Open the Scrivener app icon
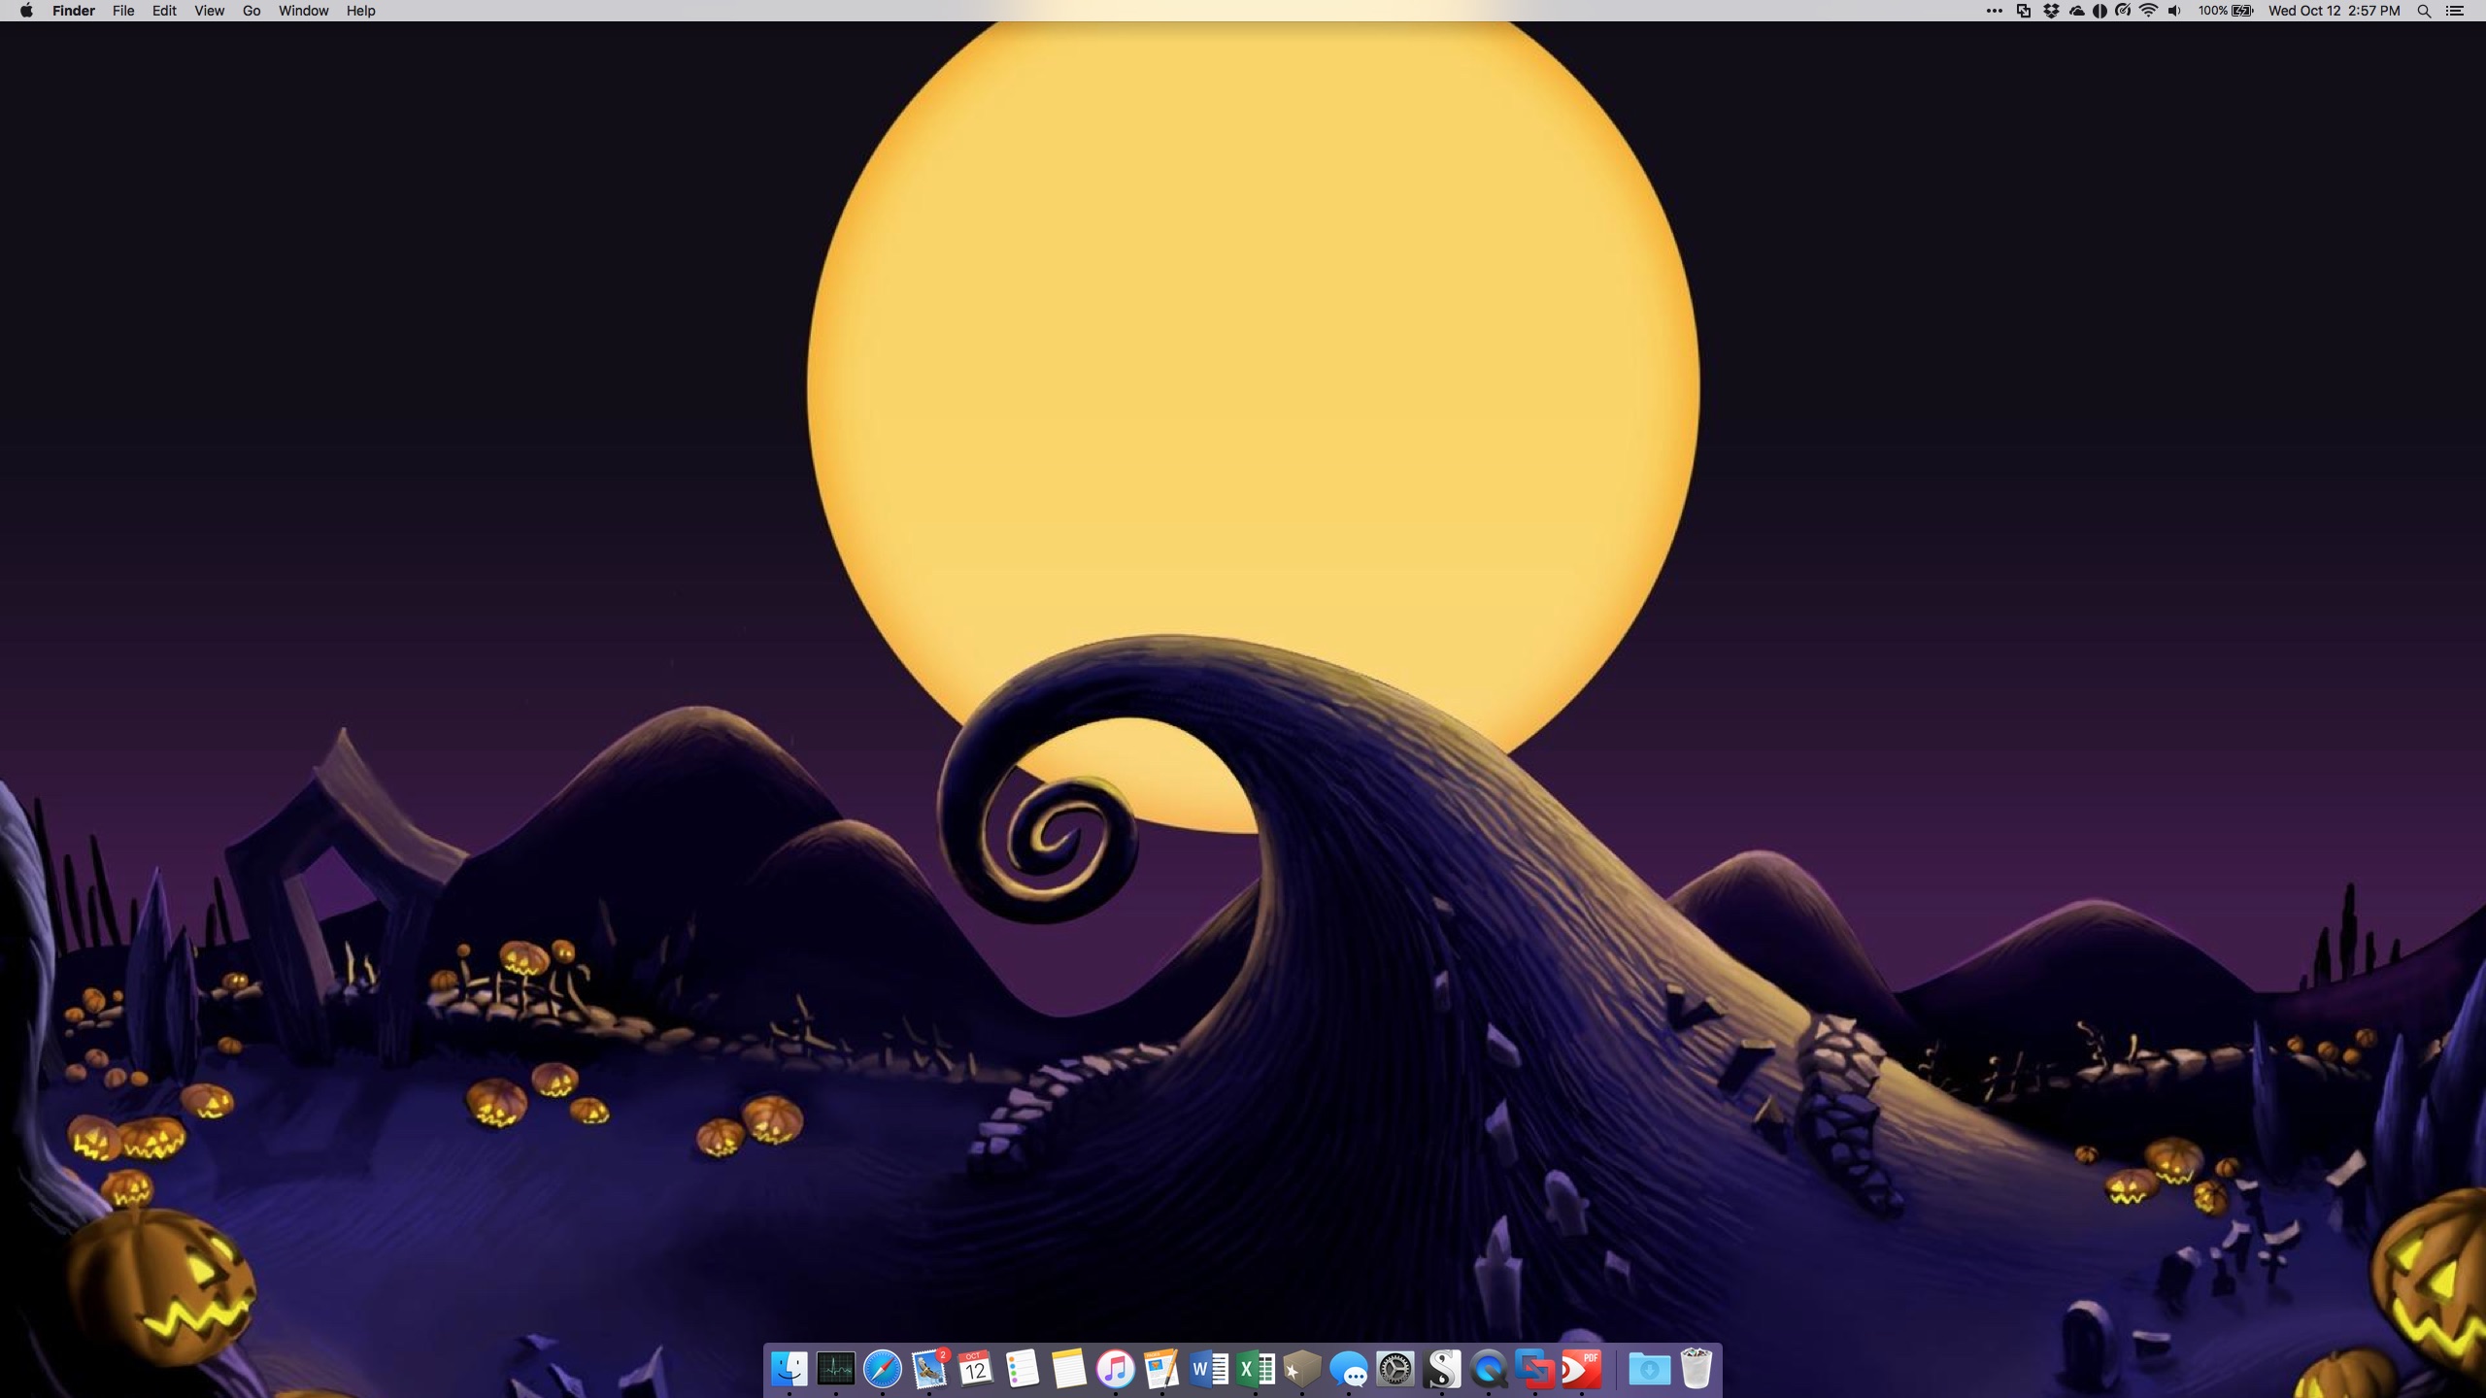 1442,1370
